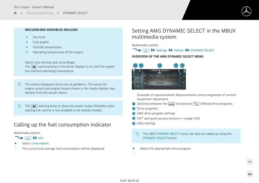Click legend item Edits settings
The height and width of the screenshot is (183, 259).
click(146, 123)
